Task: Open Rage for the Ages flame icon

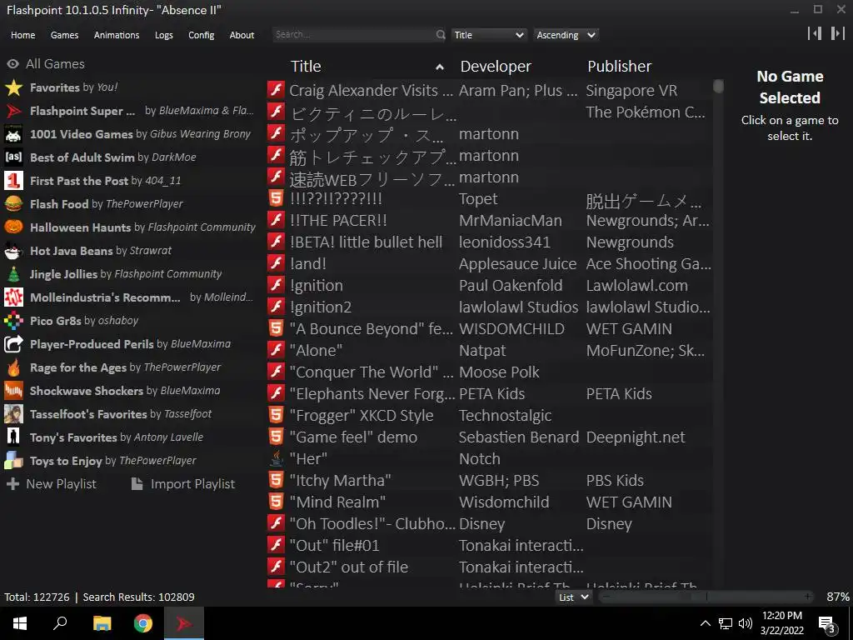Action: point(13,367)
